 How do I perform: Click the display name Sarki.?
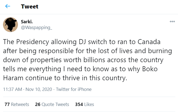point(27,22)
